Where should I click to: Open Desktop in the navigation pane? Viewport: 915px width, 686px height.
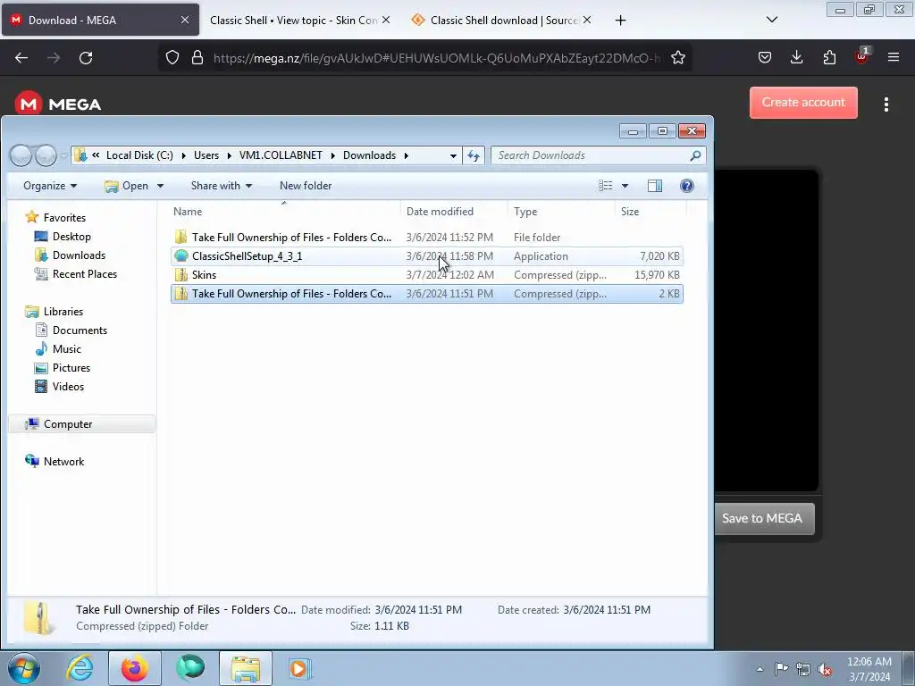(71, 236)
